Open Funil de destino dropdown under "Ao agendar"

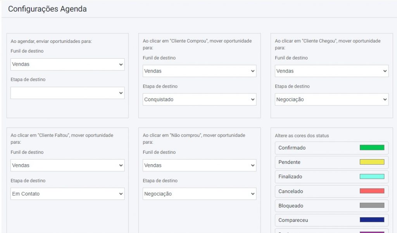click(x=67, y=64)
